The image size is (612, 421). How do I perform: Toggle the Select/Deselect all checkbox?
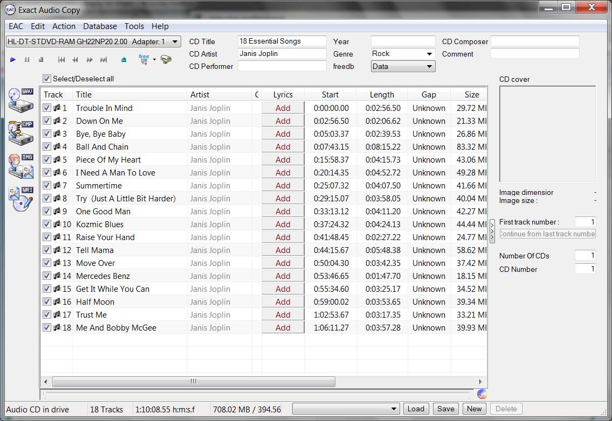point(47,79)
